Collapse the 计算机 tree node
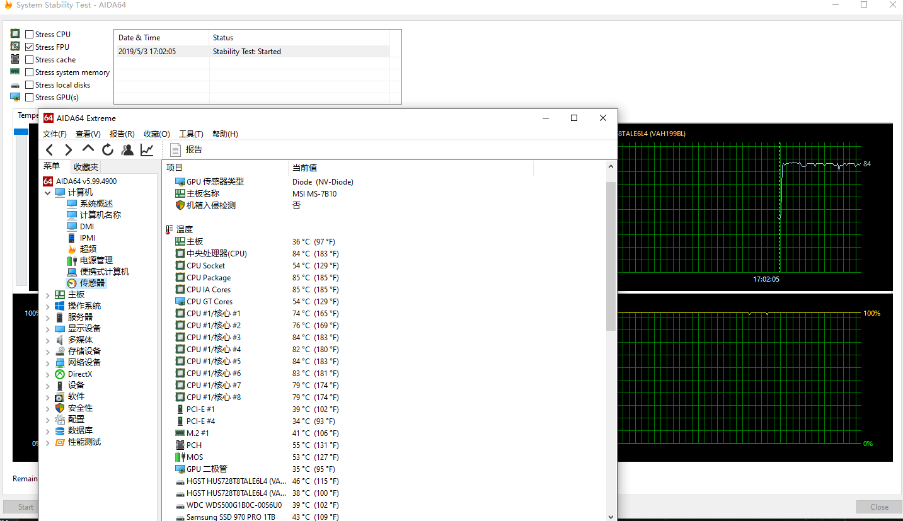The height and width of the screenshot is (521, 903). [48, 192]
